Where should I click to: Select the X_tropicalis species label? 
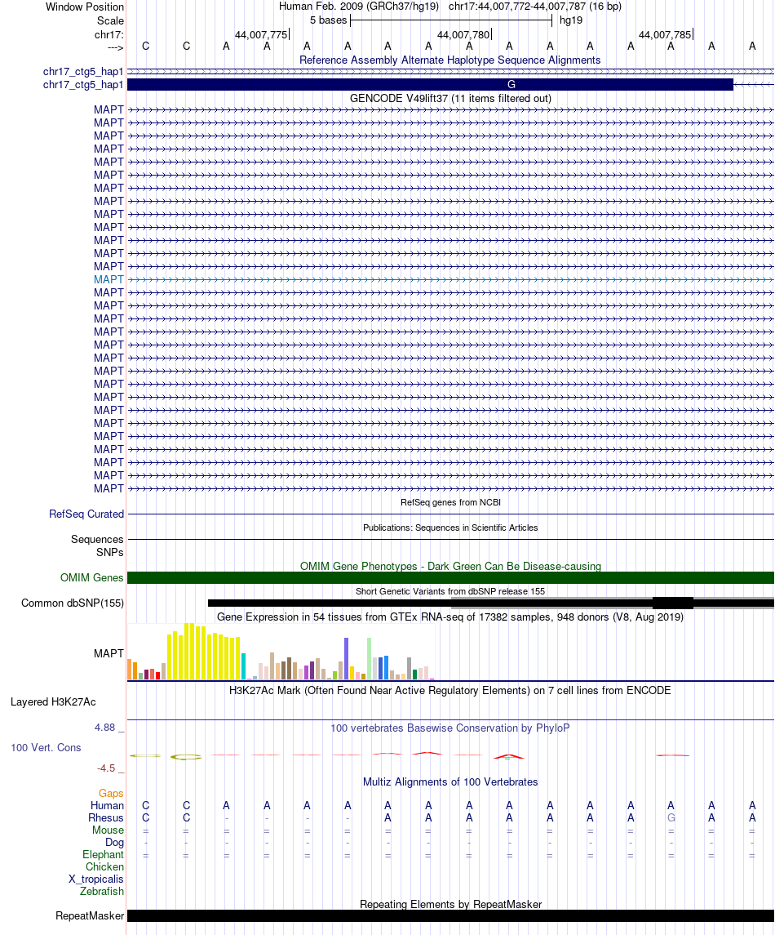pos(96,879)
